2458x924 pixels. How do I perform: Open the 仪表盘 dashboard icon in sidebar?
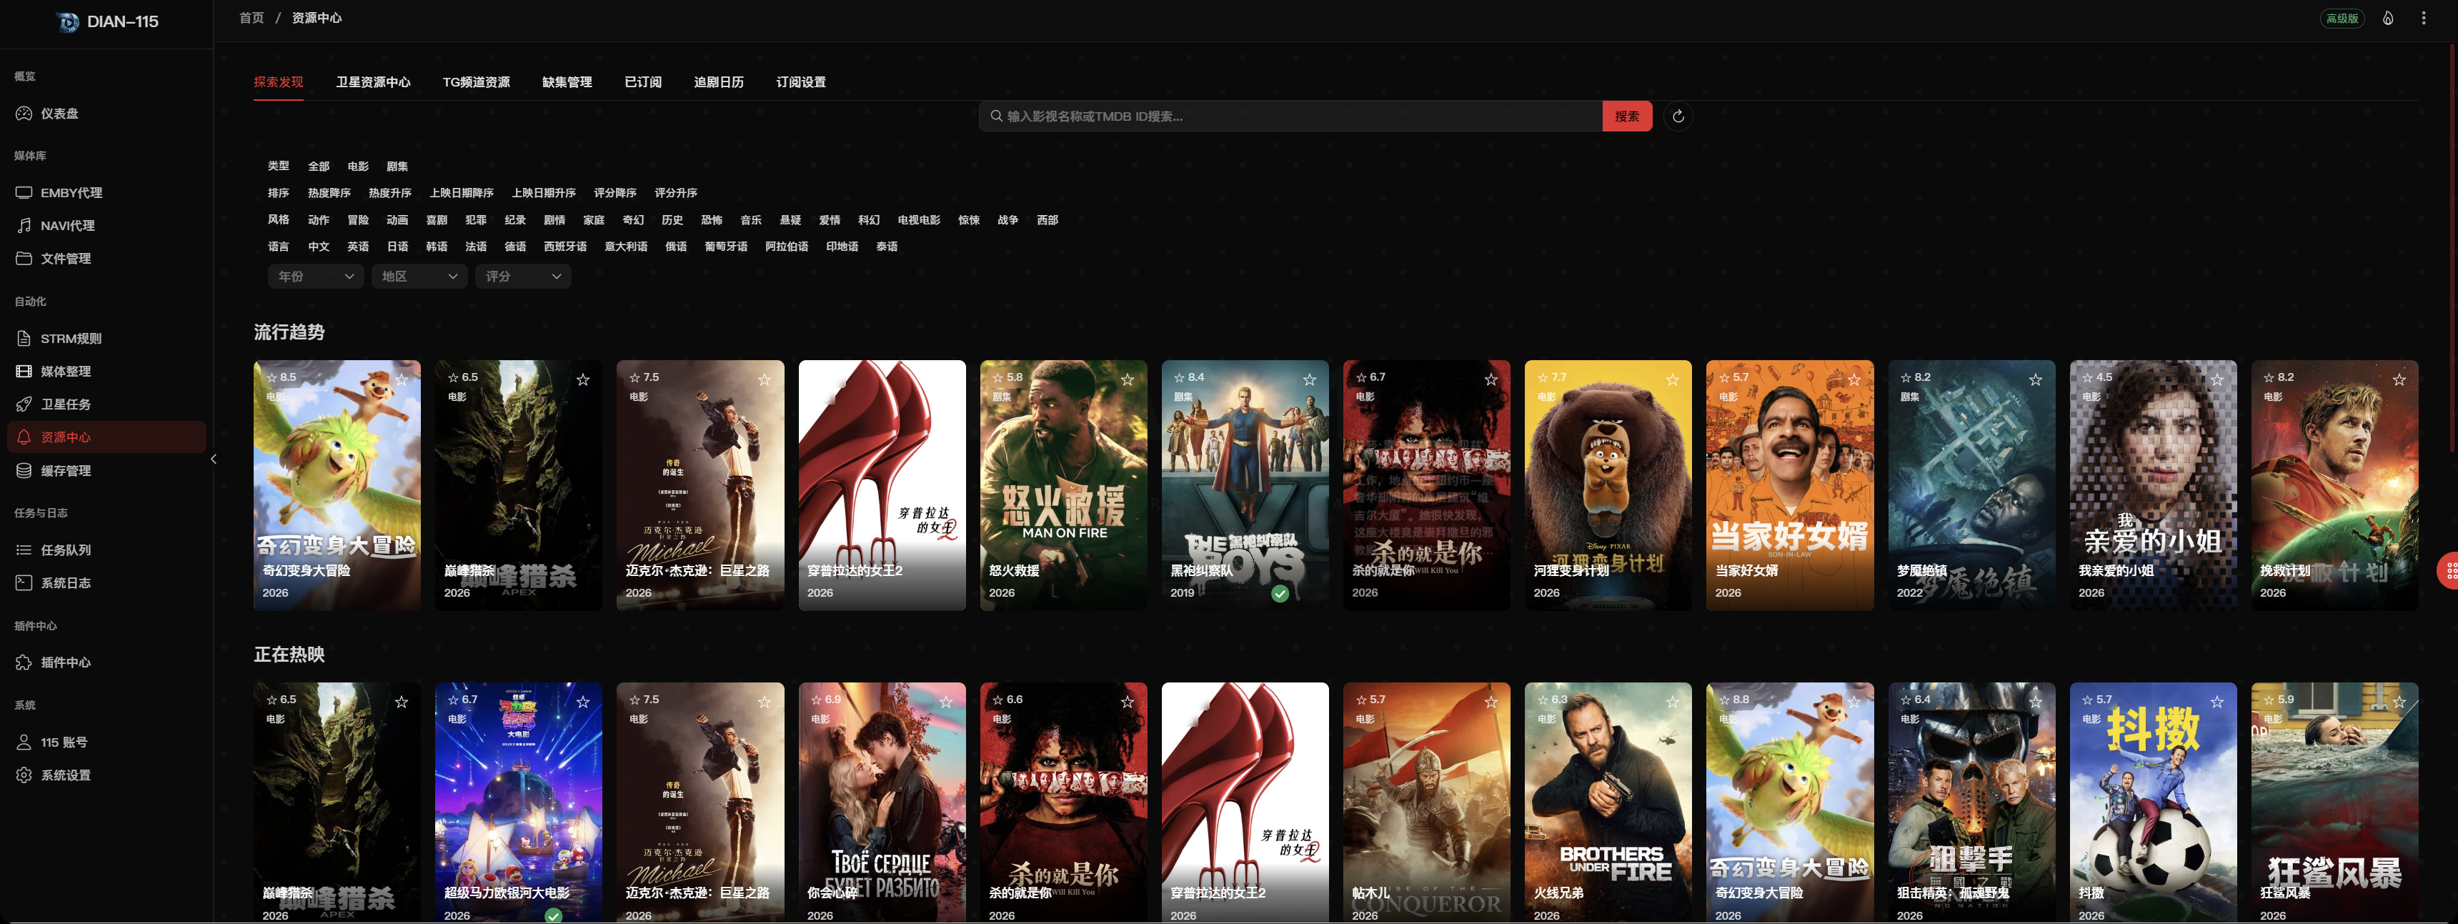[x=24, y=114]
